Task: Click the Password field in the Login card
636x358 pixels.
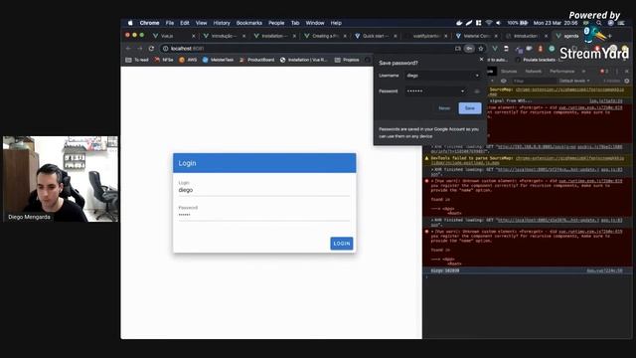Action: (x=264, y=213)
